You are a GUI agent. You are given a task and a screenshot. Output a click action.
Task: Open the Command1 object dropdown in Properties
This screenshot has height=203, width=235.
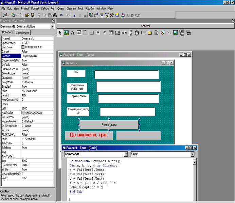click(52, 26)
